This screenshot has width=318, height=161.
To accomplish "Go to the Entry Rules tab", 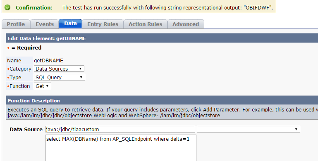I will point(103,24).
